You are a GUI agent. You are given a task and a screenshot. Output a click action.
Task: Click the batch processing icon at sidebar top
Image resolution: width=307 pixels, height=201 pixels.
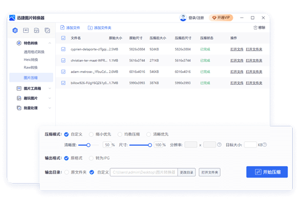click(x=47, y=30)
